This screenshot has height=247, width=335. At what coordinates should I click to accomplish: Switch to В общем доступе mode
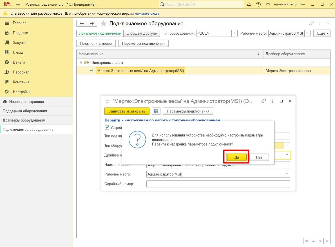(x=142, y=33)
